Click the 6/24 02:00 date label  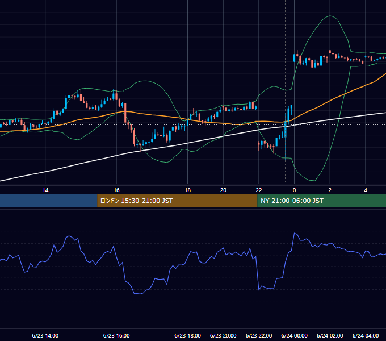click(x=330, y=335)
